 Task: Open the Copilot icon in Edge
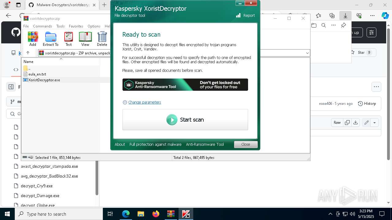(x=385, y=16)
